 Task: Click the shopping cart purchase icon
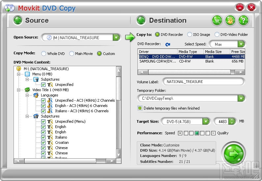click(217, 20)
